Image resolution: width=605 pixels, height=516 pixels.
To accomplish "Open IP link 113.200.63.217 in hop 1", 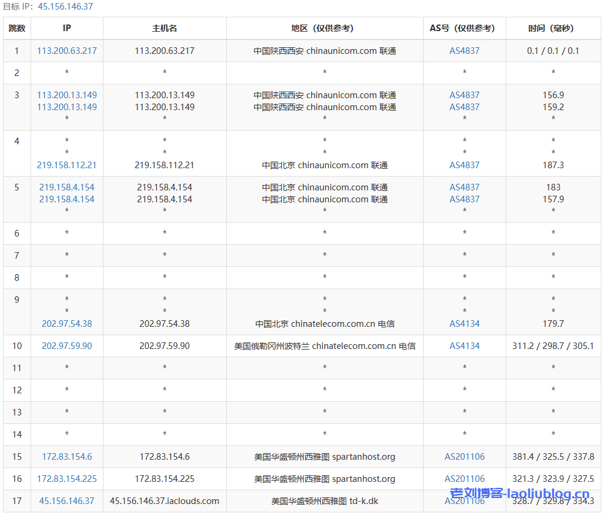I will click(66, 51).
